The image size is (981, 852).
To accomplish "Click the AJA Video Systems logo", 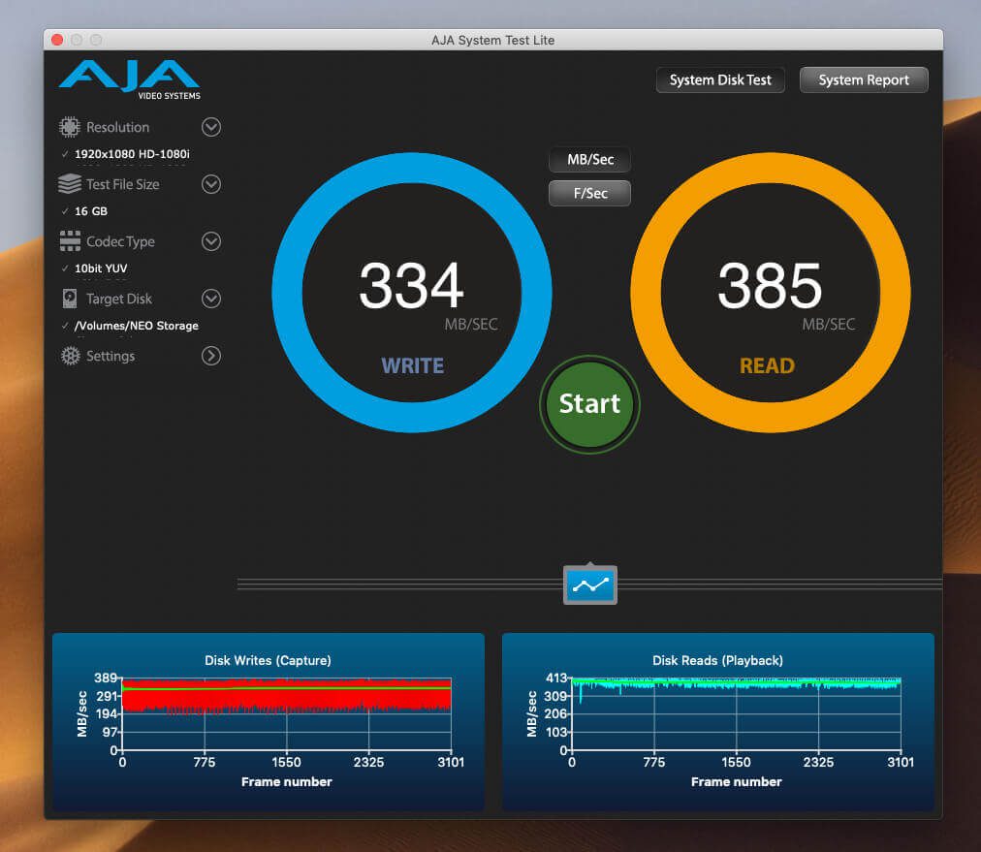I will (x=130, y=79).
